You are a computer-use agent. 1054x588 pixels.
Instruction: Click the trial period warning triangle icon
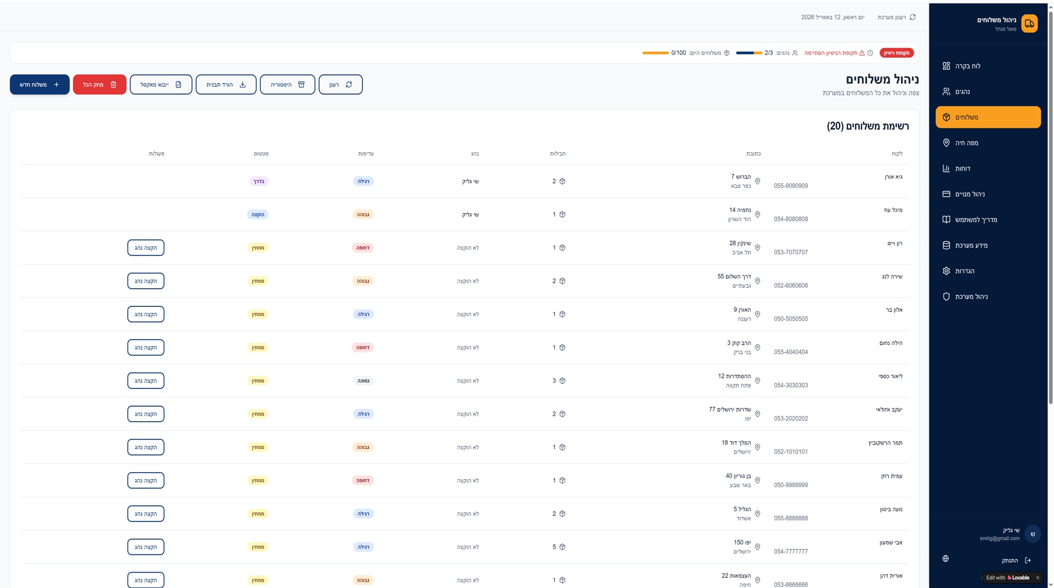click(862, 53)
